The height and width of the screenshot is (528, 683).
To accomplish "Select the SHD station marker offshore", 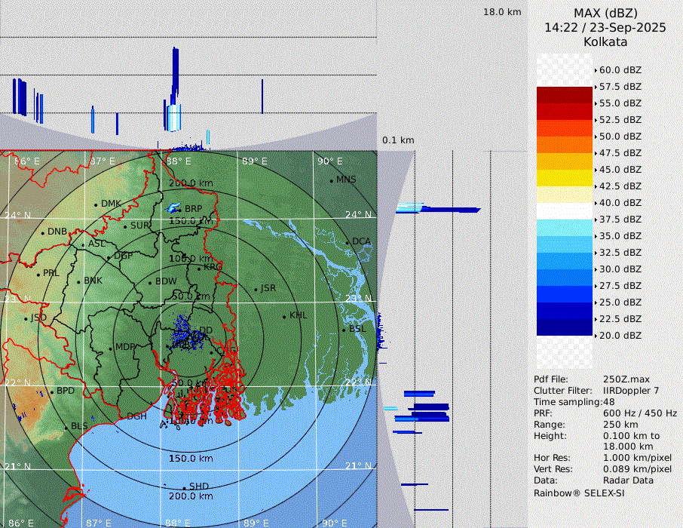I will coord(184,488).
